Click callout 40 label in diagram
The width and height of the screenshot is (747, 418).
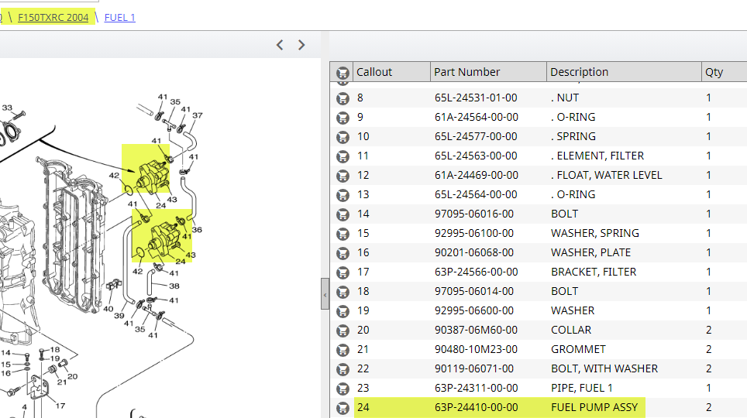(108, 309)
